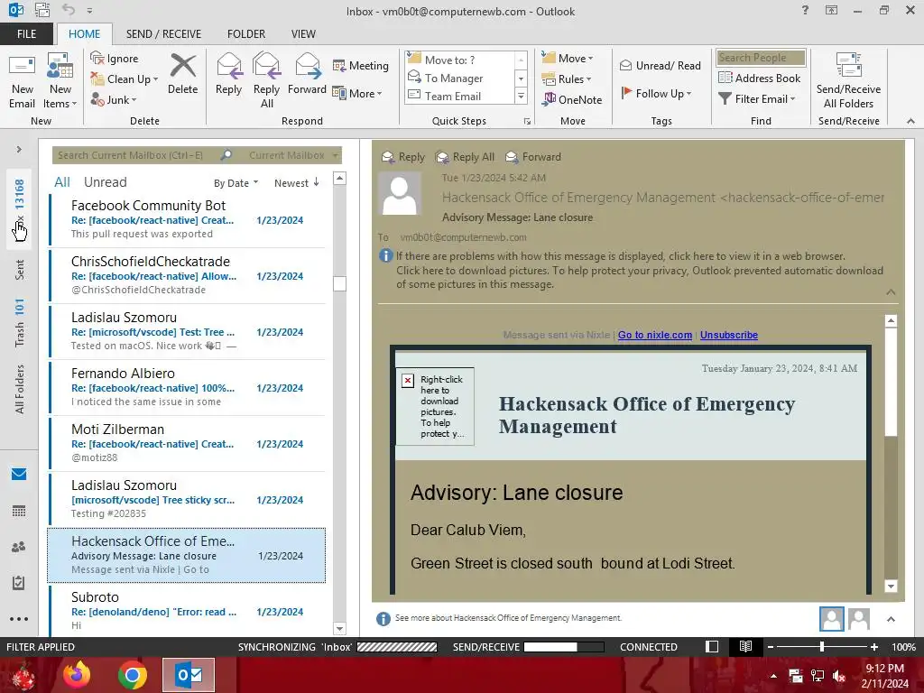Follow the Go to nixle.com link
The image size is (924, 693).
[655, 335]
